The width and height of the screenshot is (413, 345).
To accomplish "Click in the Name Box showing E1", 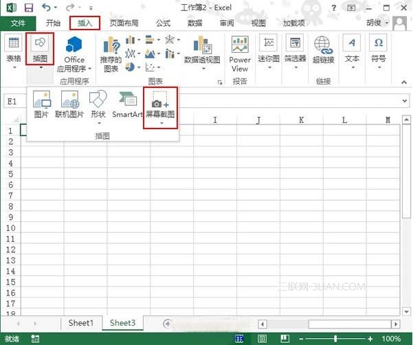I will tap(14, 102).
